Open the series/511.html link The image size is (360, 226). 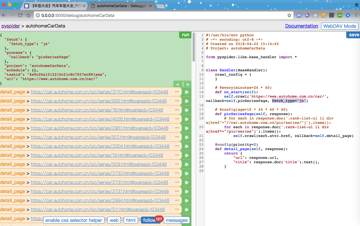tap(98, 210)
